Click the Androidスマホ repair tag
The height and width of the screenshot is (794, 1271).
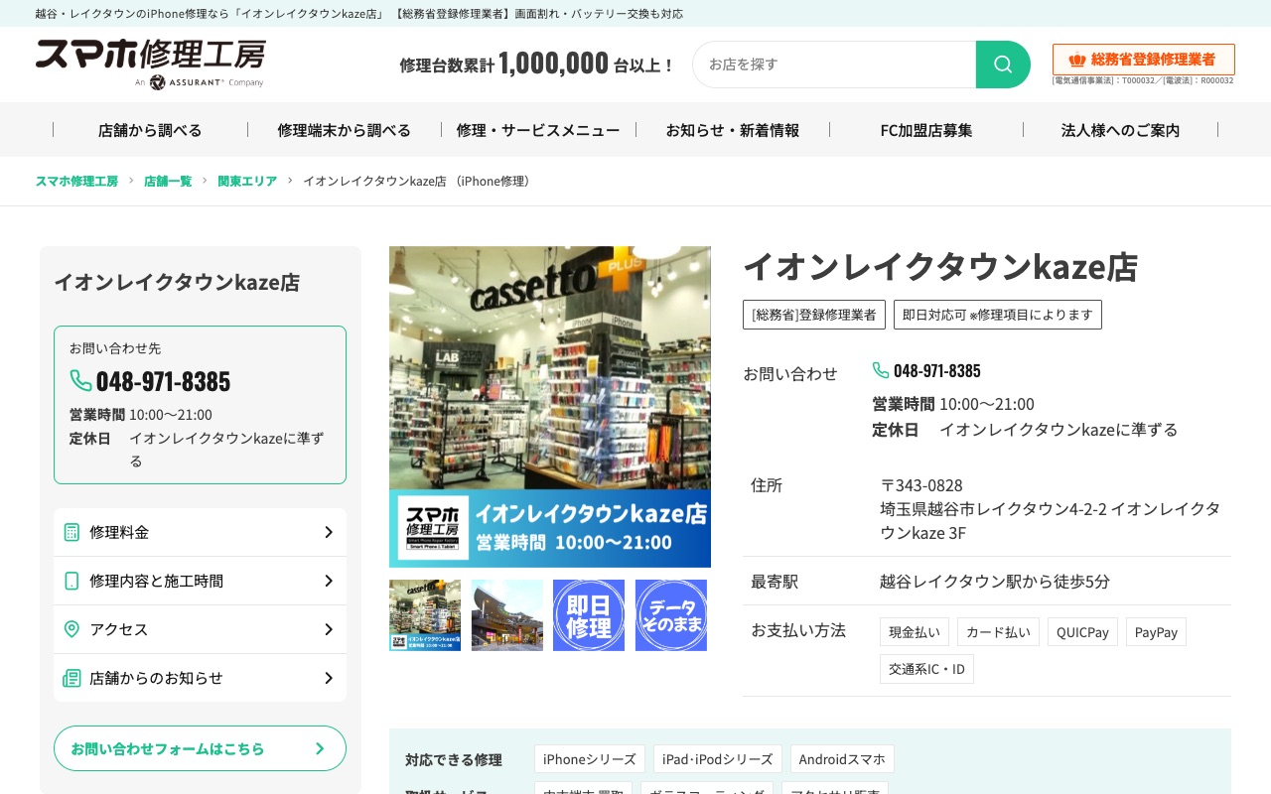pos(842,759)
